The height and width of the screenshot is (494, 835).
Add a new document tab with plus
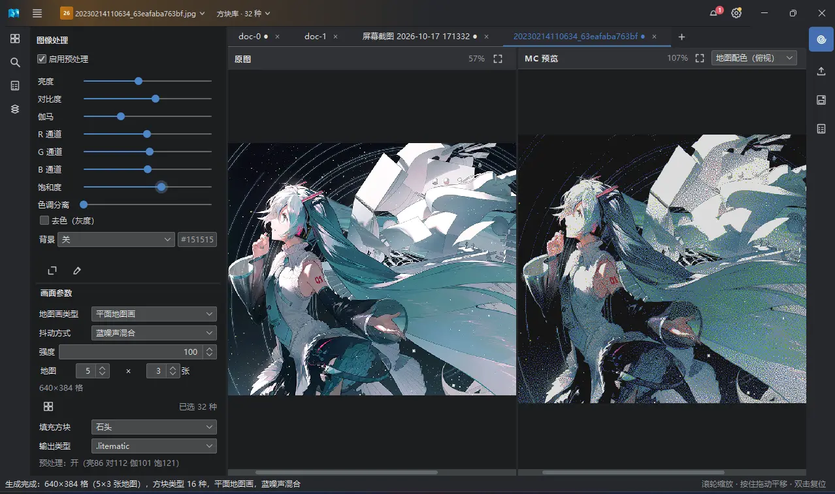coord(681,37)
